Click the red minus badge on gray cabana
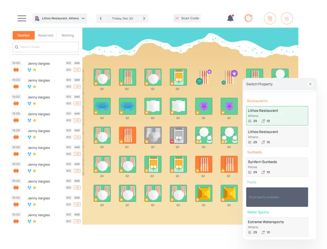This screenshot has height=249, width=327. coord(172,141)
